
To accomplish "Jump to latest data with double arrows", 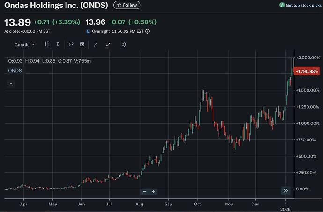I will [285, 190].
